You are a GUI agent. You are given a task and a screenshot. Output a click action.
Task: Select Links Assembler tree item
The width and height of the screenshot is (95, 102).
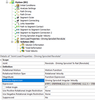tap(27, 24)
